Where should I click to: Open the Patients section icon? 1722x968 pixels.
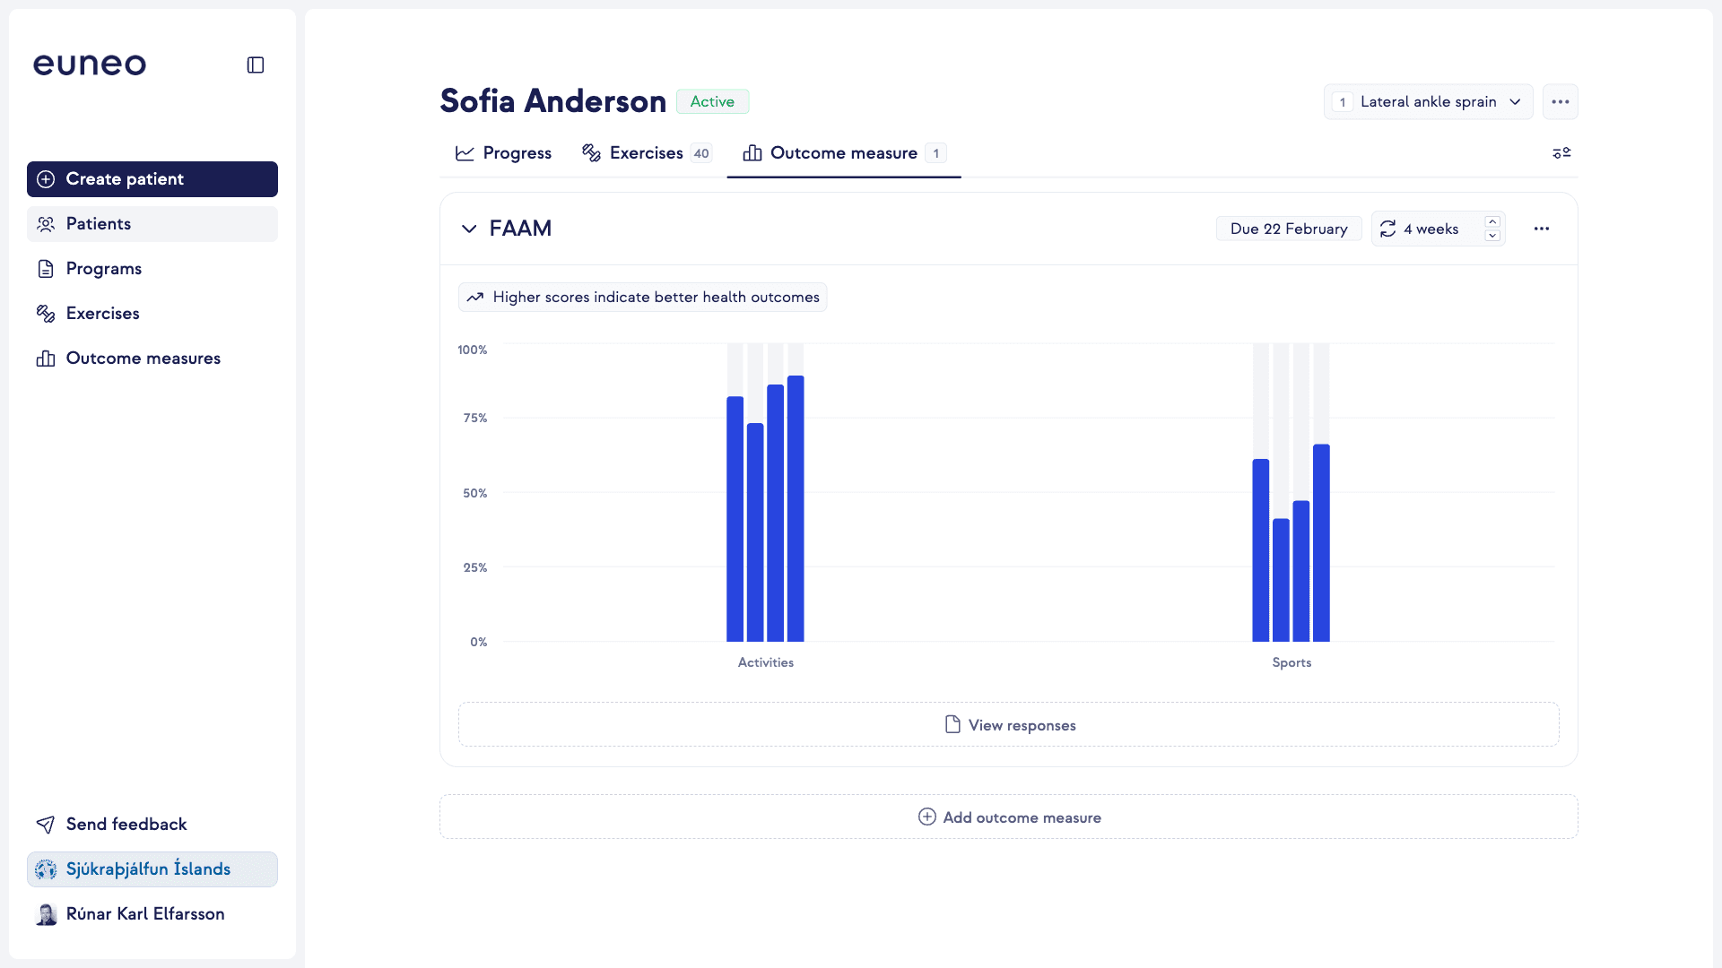click(x=45, y=223)
